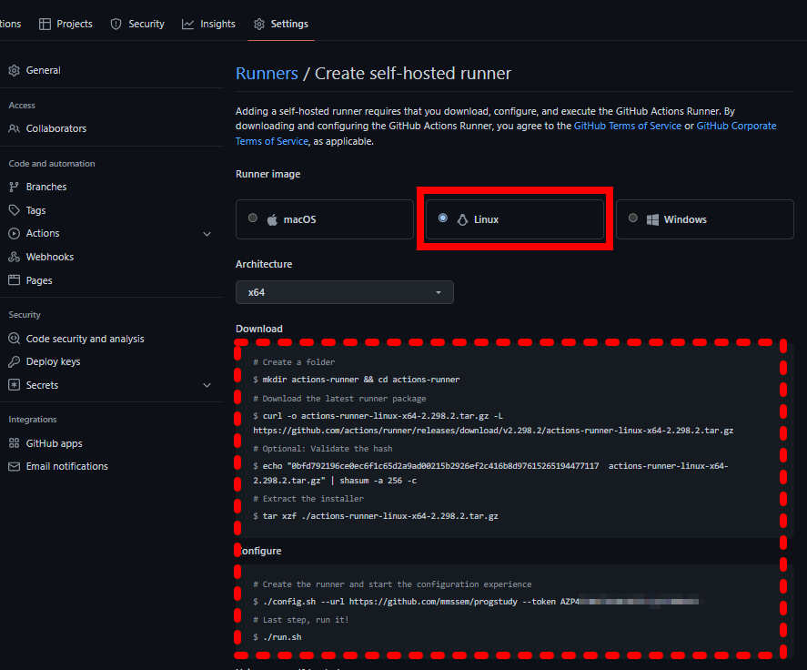
Task: Open Collaborators settings page
Action: tap(56, 128)
